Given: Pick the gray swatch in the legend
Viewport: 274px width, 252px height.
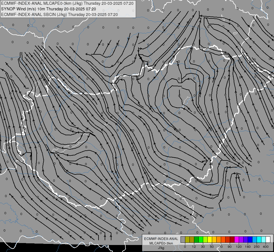Looking at the screenshot, I should pyautogui.click(x=183, y=239).
